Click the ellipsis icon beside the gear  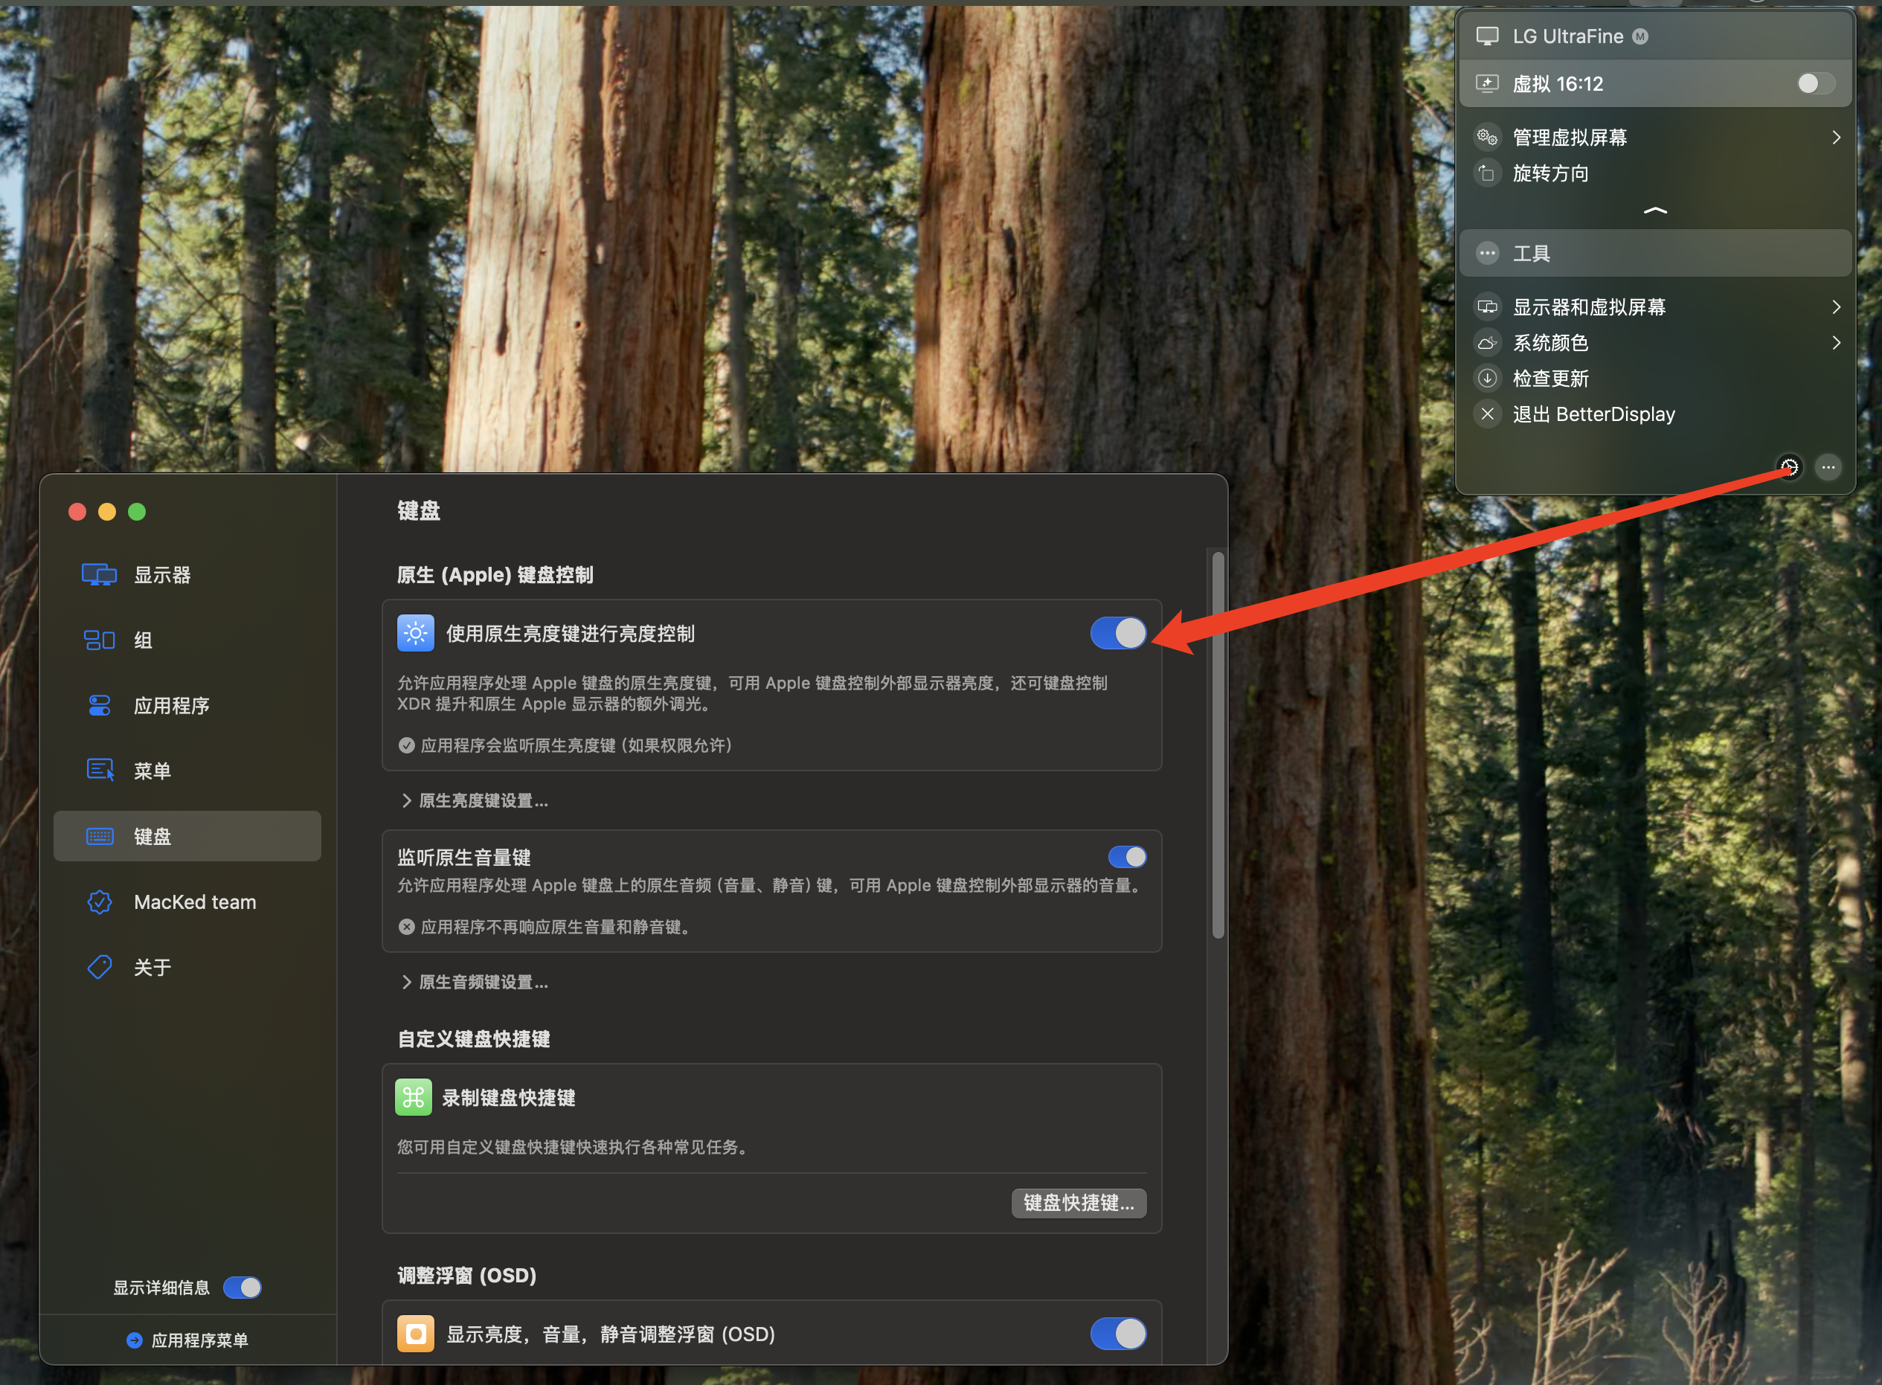1828,467
